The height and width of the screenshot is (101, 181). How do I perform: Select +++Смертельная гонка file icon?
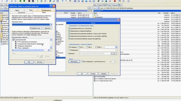(x=95, y=81)
